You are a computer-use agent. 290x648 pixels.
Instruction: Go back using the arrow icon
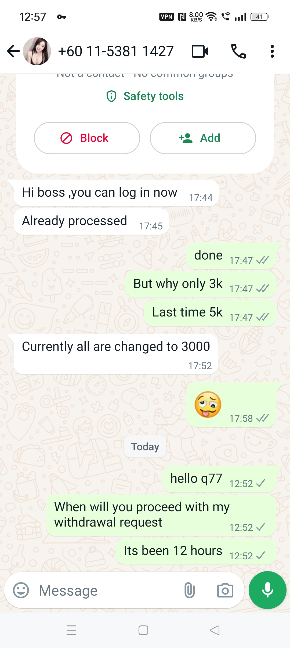click(13, 51)
